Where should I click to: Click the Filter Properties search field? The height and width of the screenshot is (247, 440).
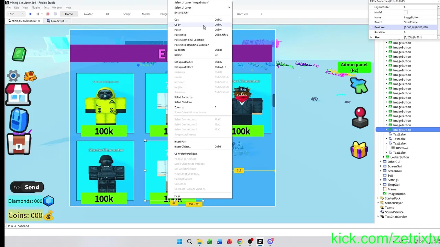(404, 1)
